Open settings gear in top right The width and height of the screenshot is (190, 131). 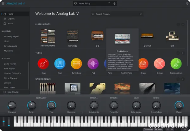[x=187, y=3]
